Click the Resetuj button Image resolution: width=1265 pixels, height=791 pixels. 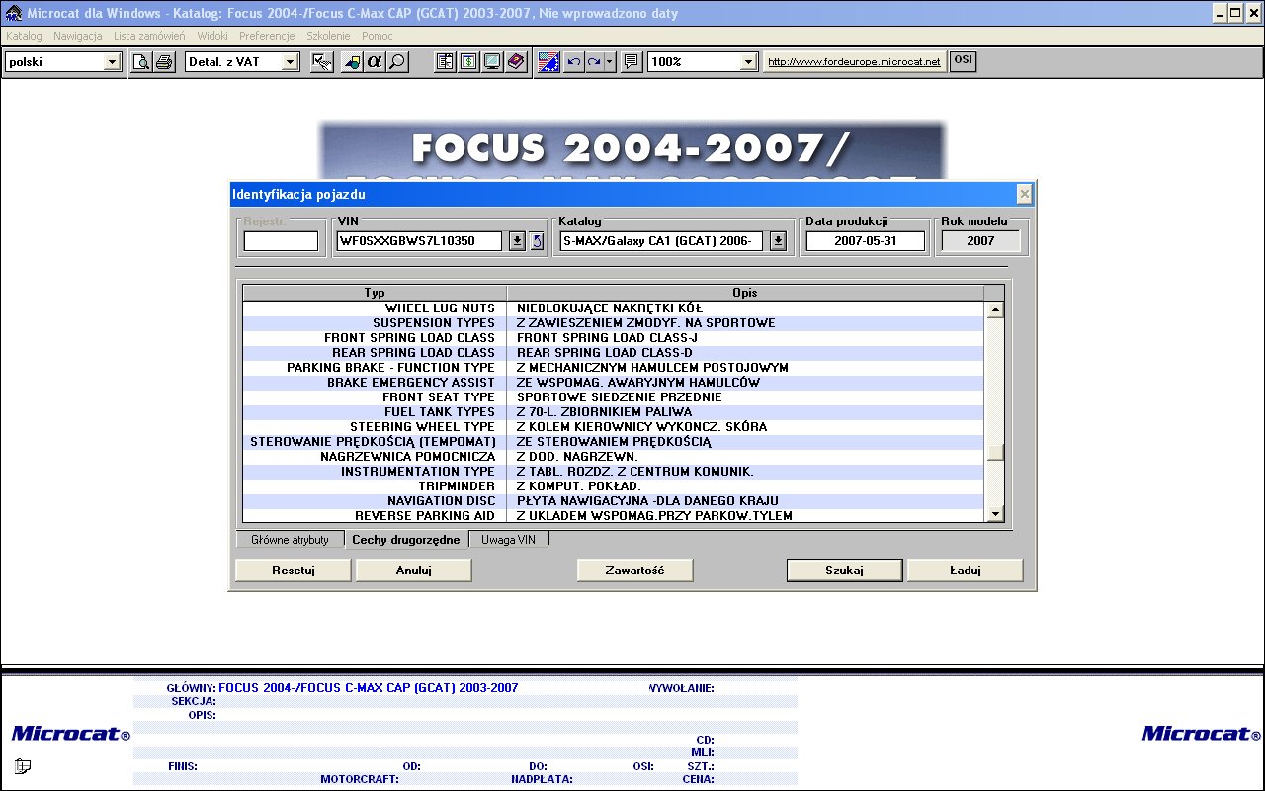[x=293, y=571]
